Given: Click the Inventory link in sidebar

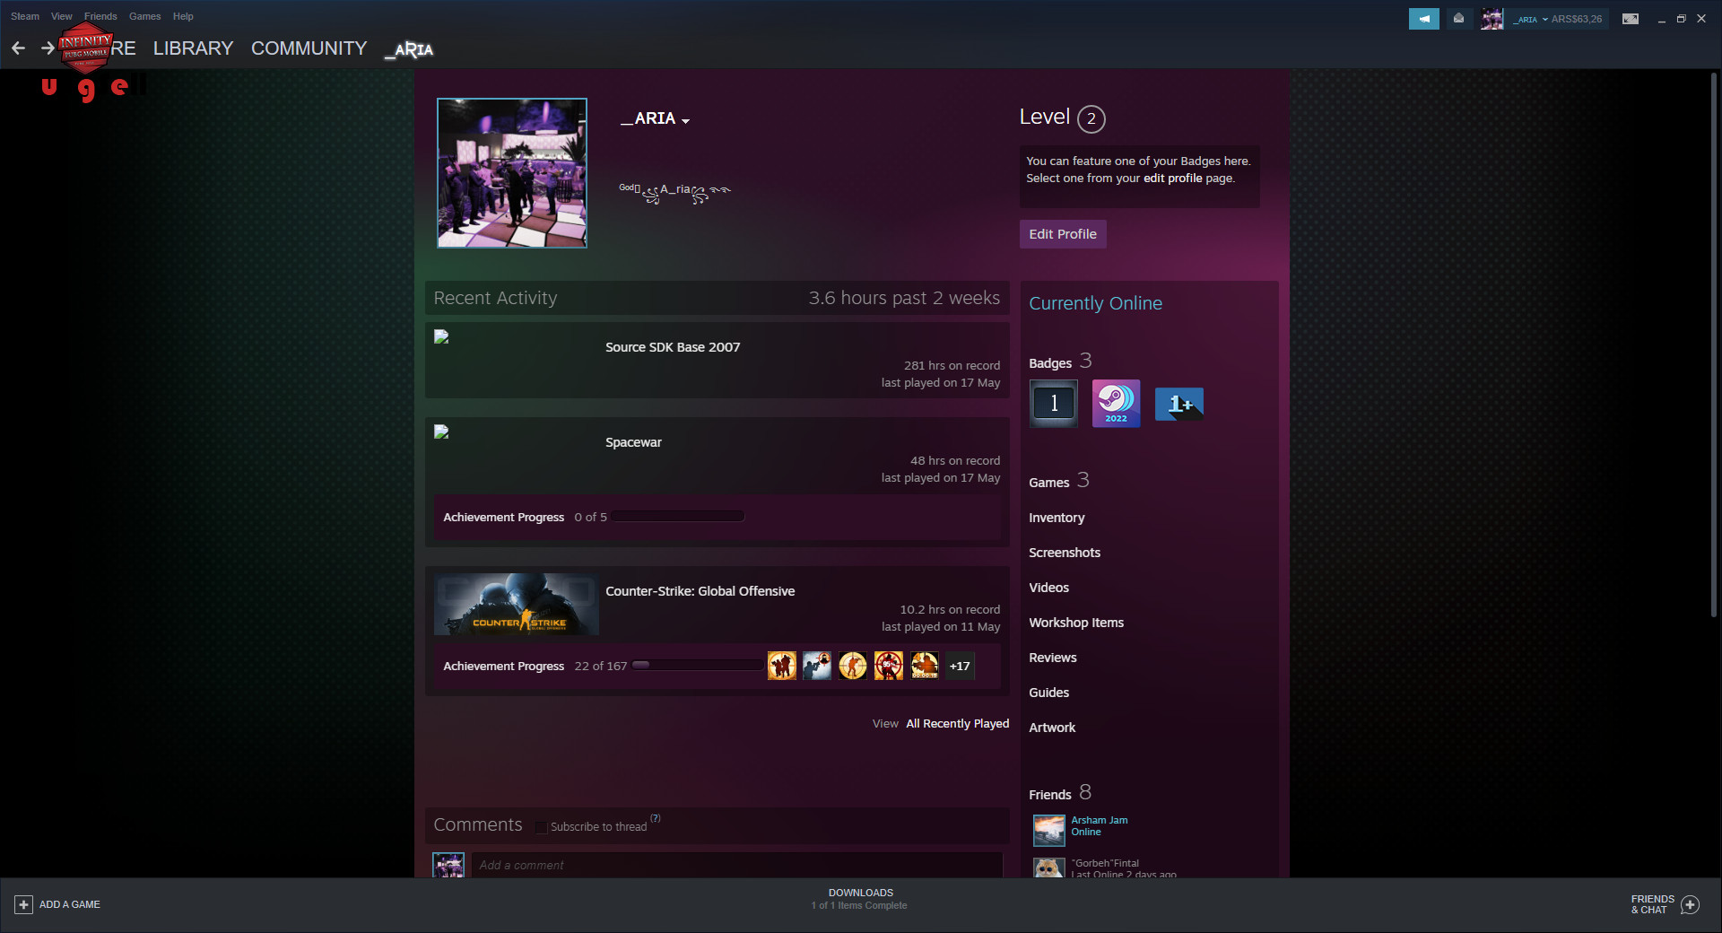Looking at the screenshot, I should (1057, 518).
